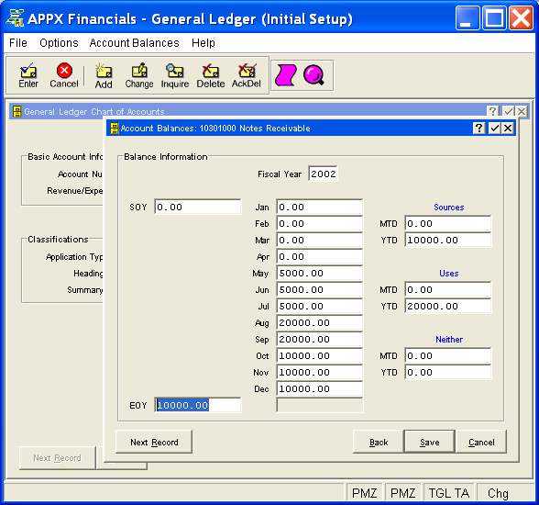Click the Neither YTD field
Screen dimensions: 539x505
point(448,372)
